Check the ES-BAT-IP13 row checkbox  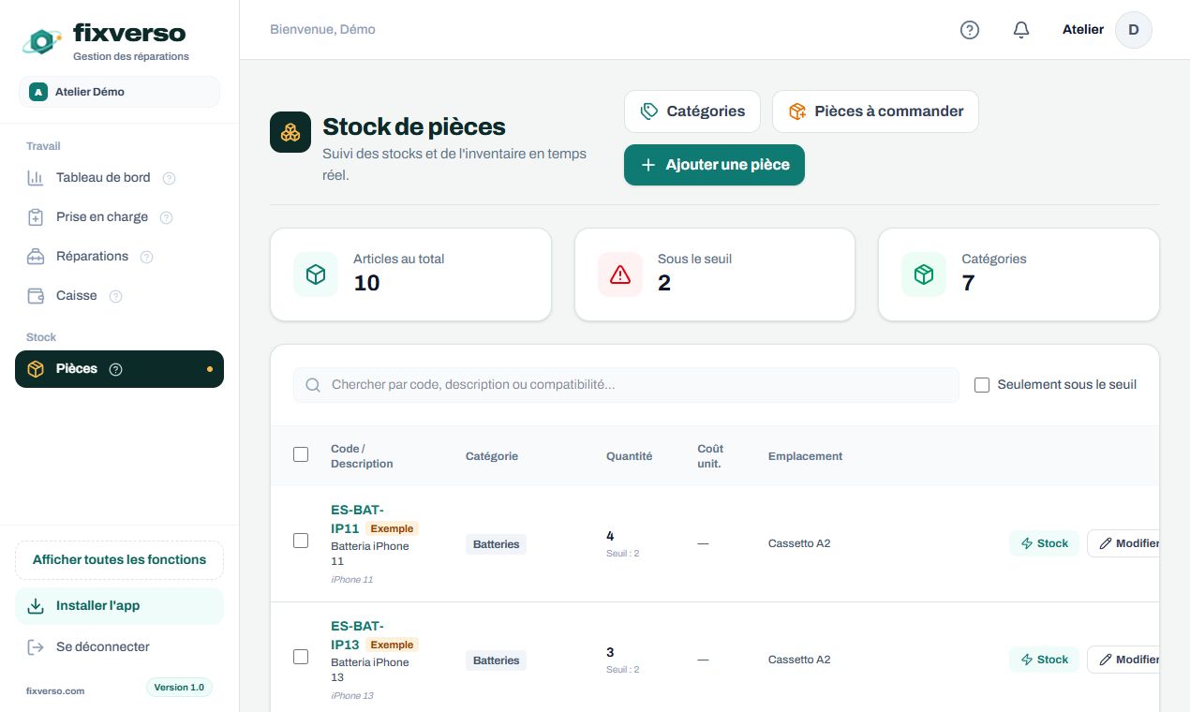coord(301,657)
